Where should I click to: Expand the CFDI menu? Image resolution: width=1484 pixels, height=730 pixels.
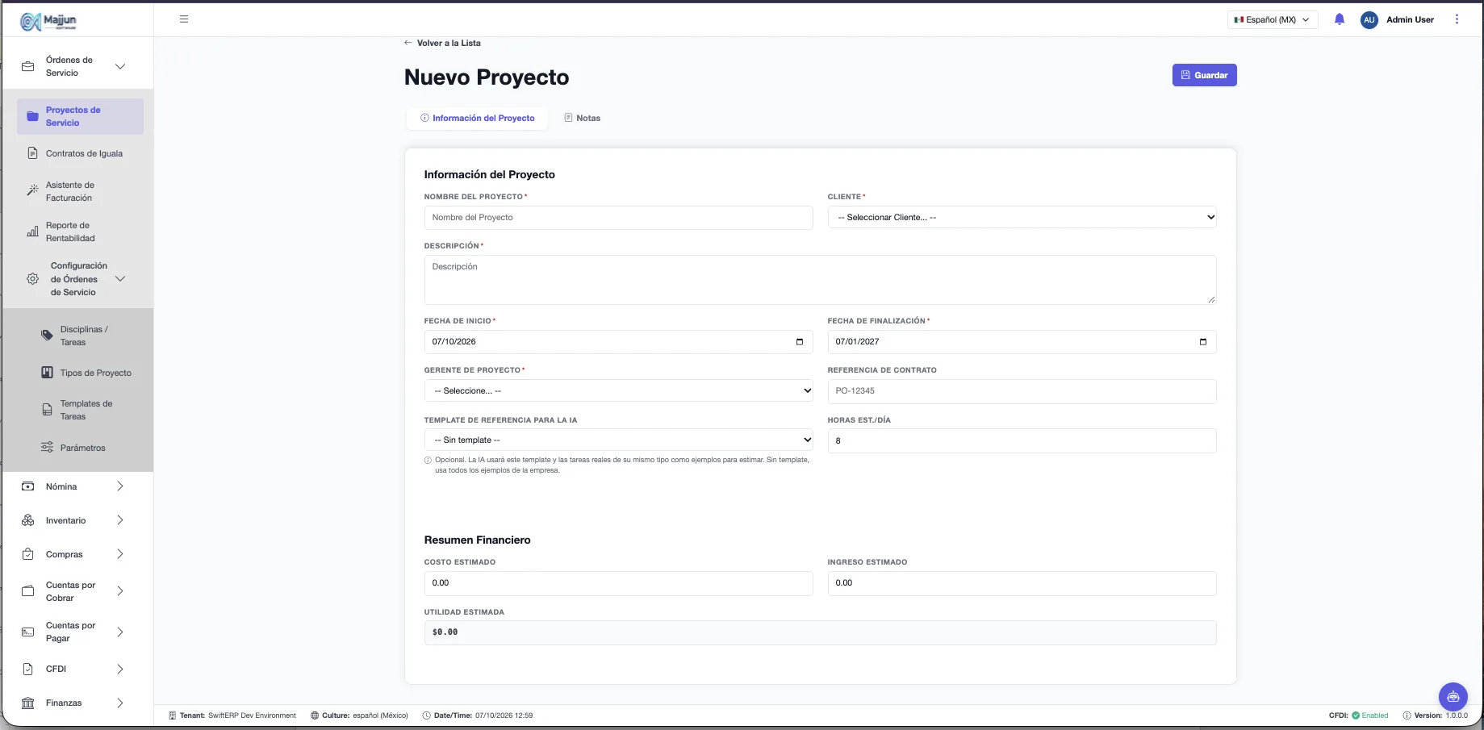point(119,669)
